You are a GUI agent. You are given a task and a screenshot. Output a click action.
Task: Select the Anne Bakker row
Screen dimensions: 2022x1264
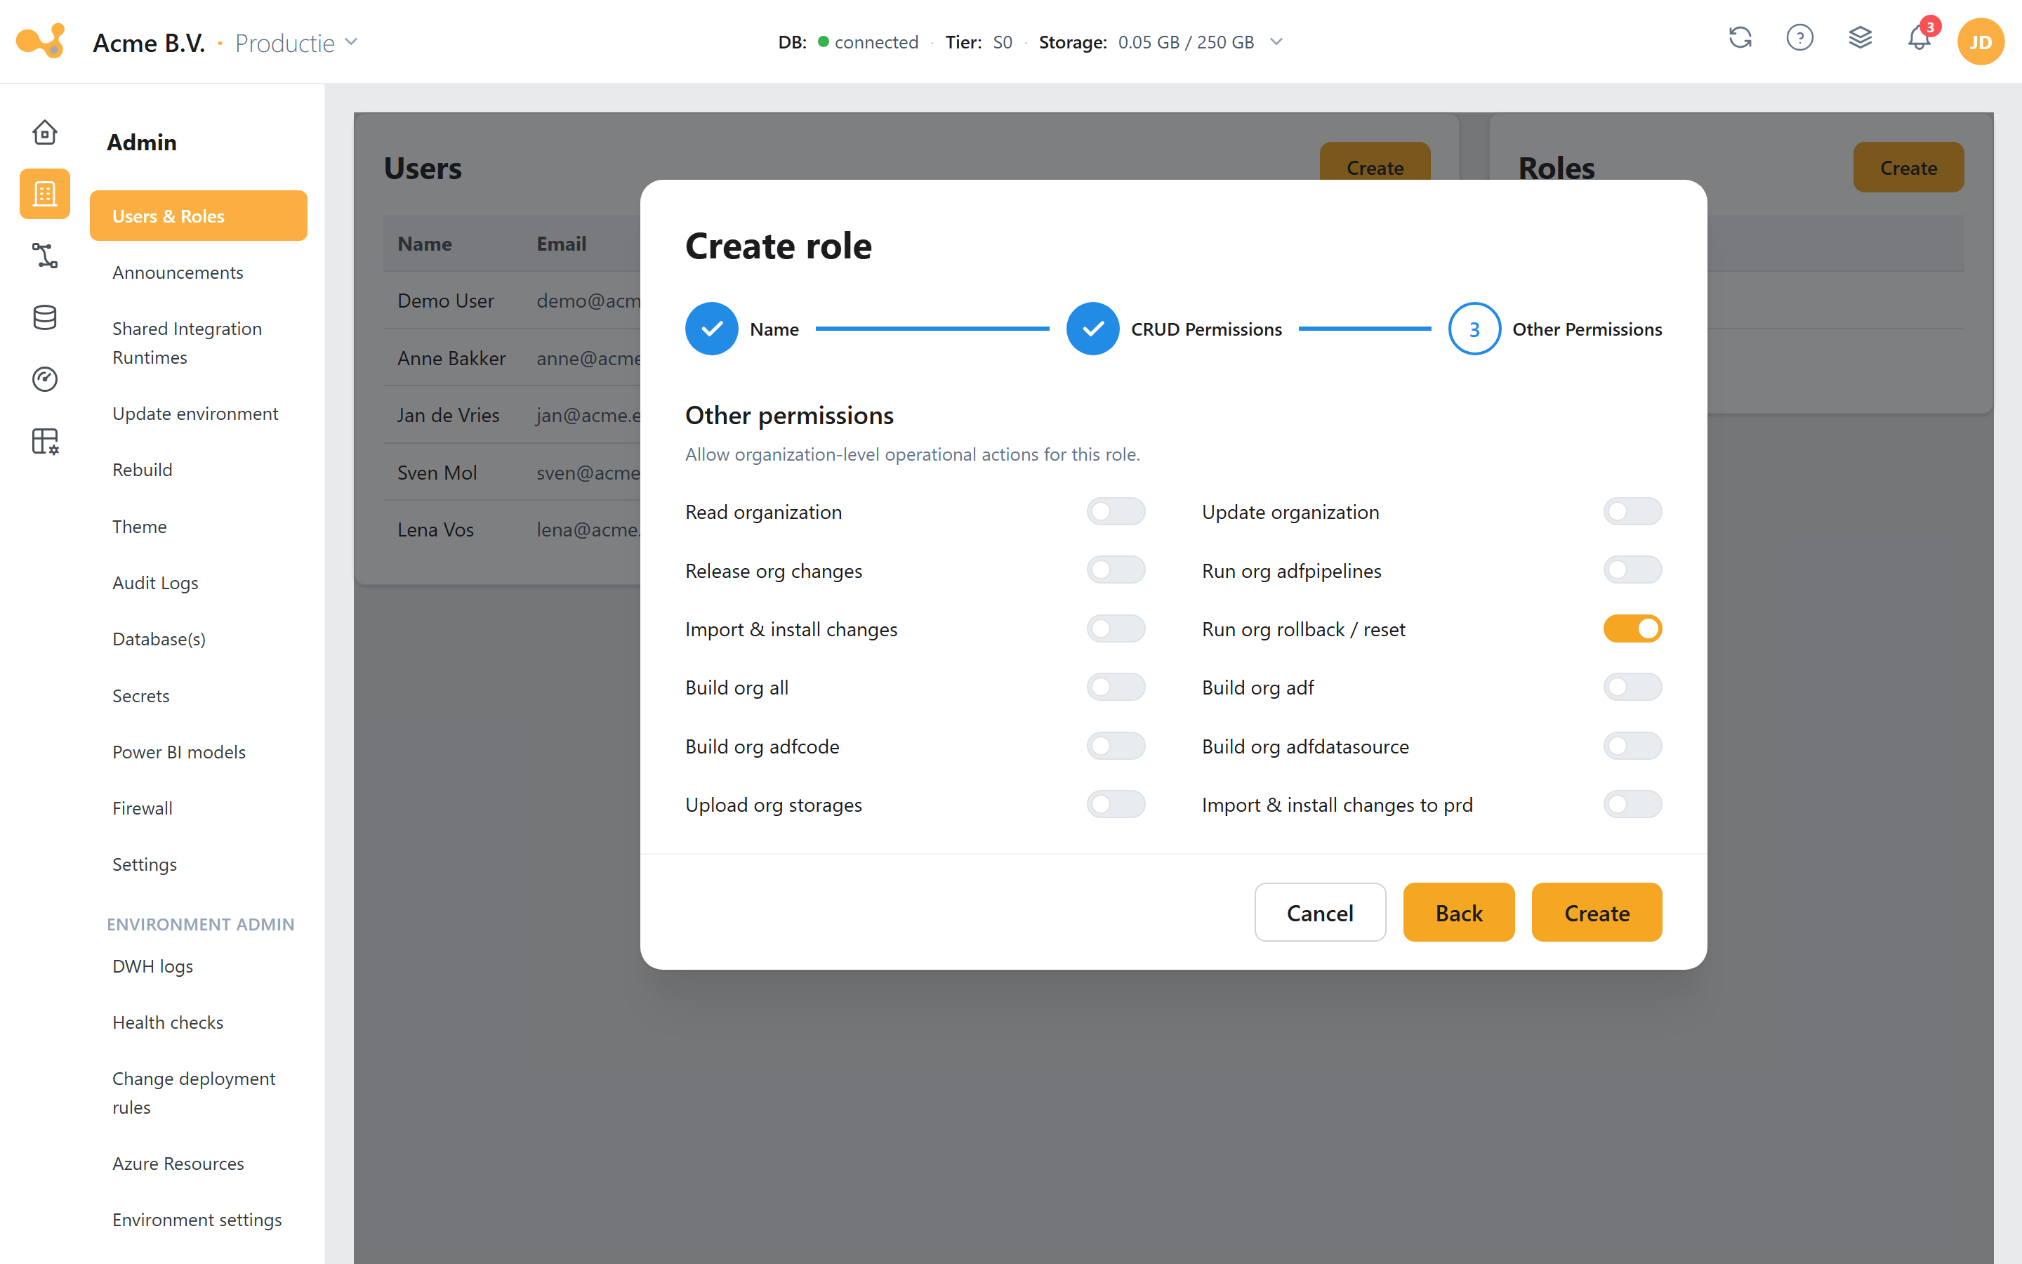(x=513, y=358)
